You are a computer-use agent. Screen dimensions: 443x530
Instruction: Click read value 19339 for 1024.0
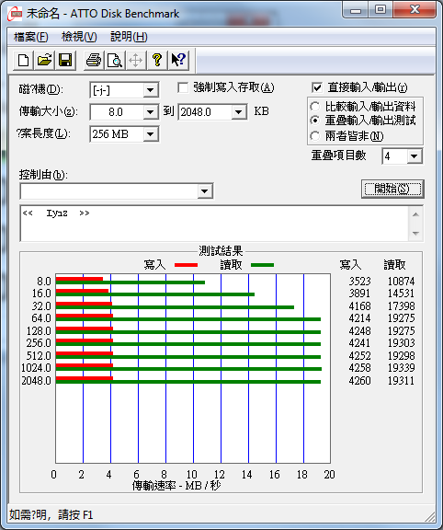point(401,368)
